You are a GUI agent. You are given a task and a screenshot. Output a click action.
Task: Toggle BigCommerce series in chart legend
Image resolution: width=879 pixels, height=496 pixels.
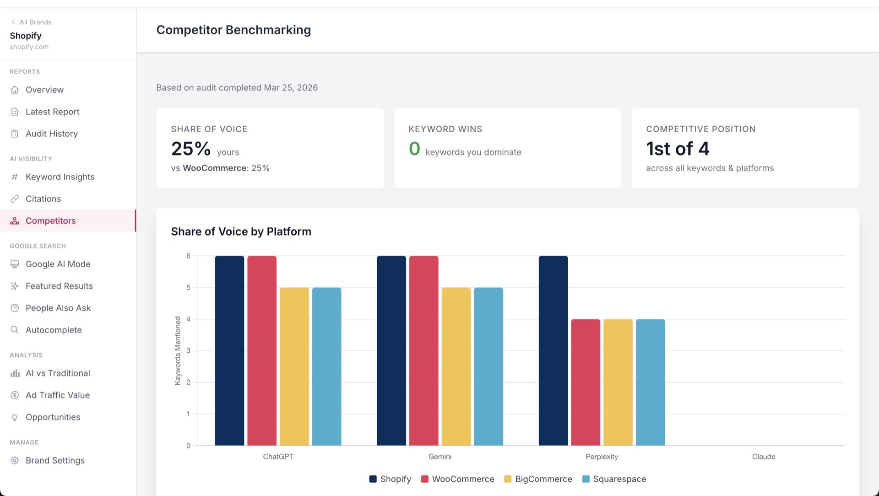point(538,479)
